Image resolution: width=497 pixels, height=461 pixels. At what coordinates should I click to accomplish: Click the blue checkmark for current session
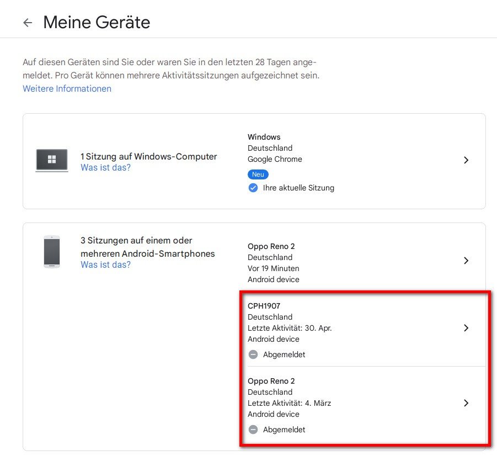pyautogui.click(x=253, y=188)
